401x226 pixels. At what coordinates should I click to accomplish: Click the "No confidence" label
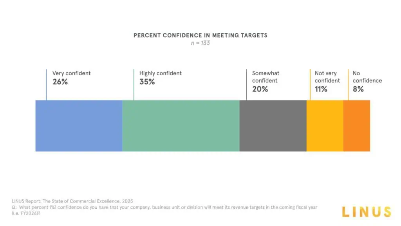367,77
